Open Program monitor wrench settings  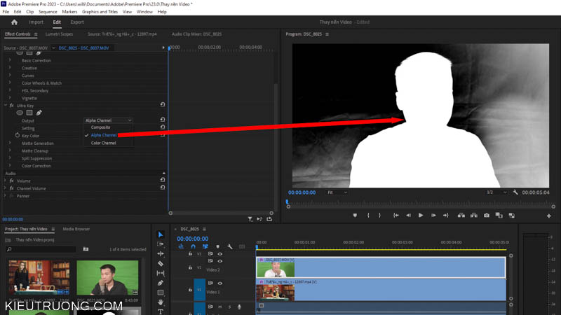tap(515, 192)
